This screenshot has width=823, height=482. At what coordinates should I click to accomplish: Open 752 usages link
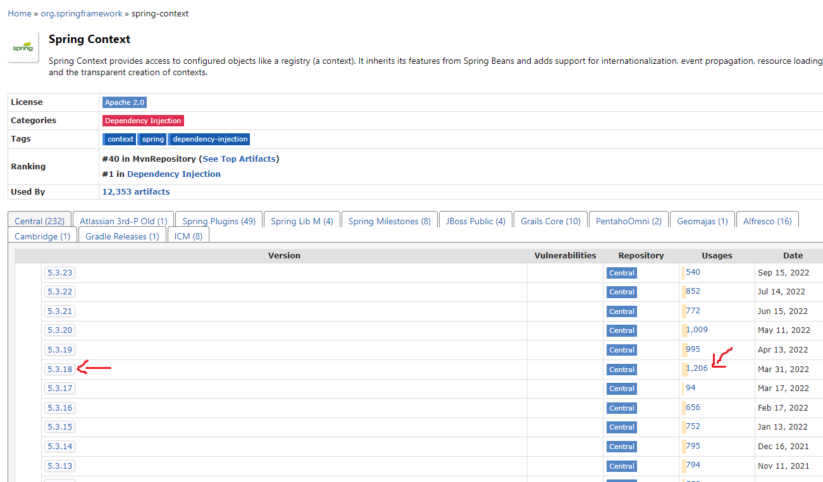(693, 426)
